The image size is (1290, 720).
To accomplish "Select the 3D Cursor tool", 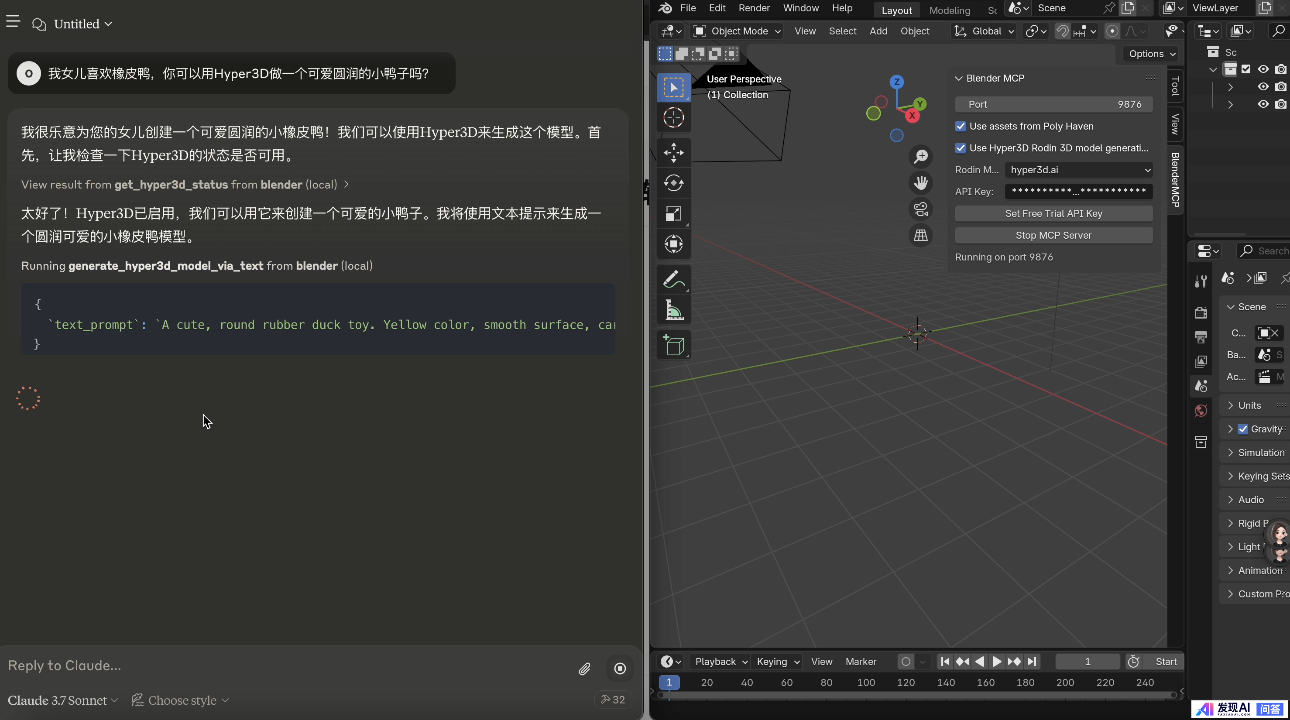I will [x=673, y=118].
